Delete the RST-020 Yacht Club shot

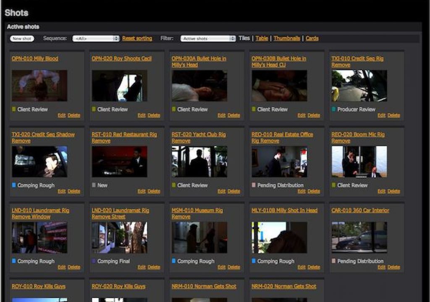[x=234, y=191]
